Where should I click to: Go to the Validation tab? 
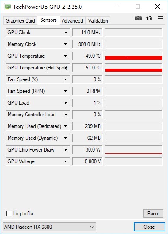point(98,21)
